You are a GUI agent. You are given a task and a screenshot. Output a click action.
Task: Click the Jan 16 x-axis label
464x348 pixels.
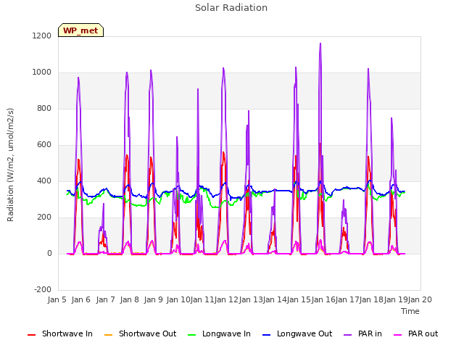tap(323, 299)
